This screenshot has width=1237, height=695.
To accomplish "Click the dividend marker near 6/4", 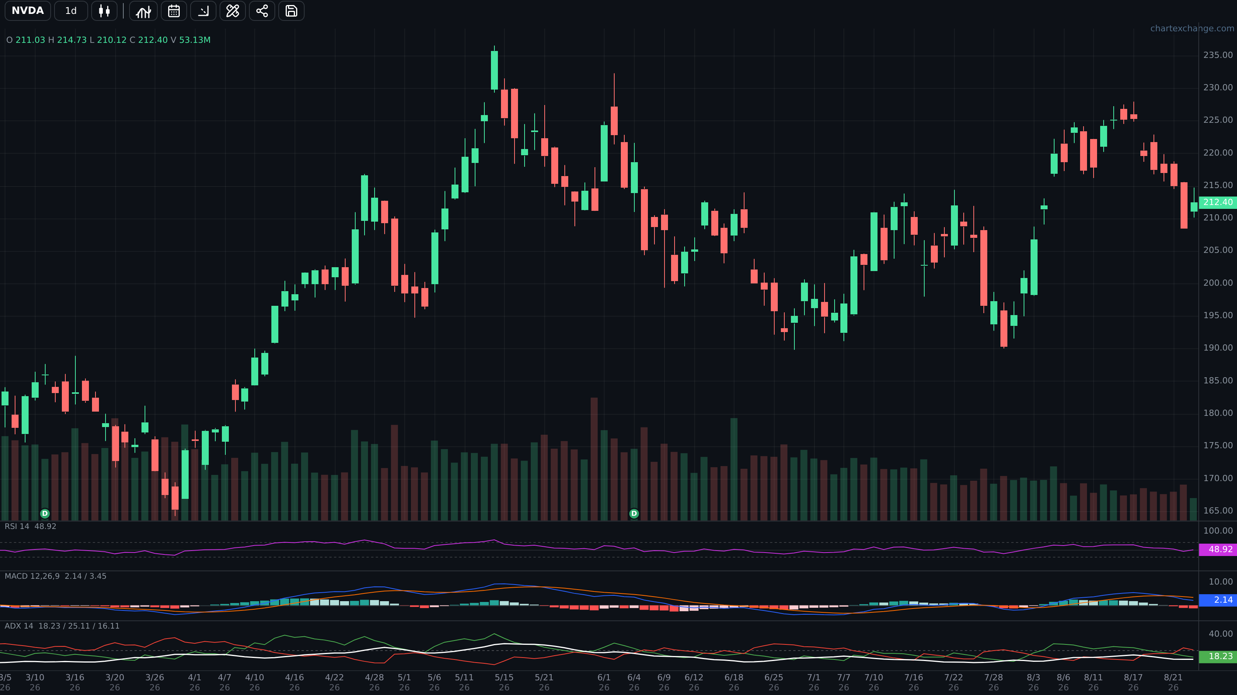I will point(634,514).
